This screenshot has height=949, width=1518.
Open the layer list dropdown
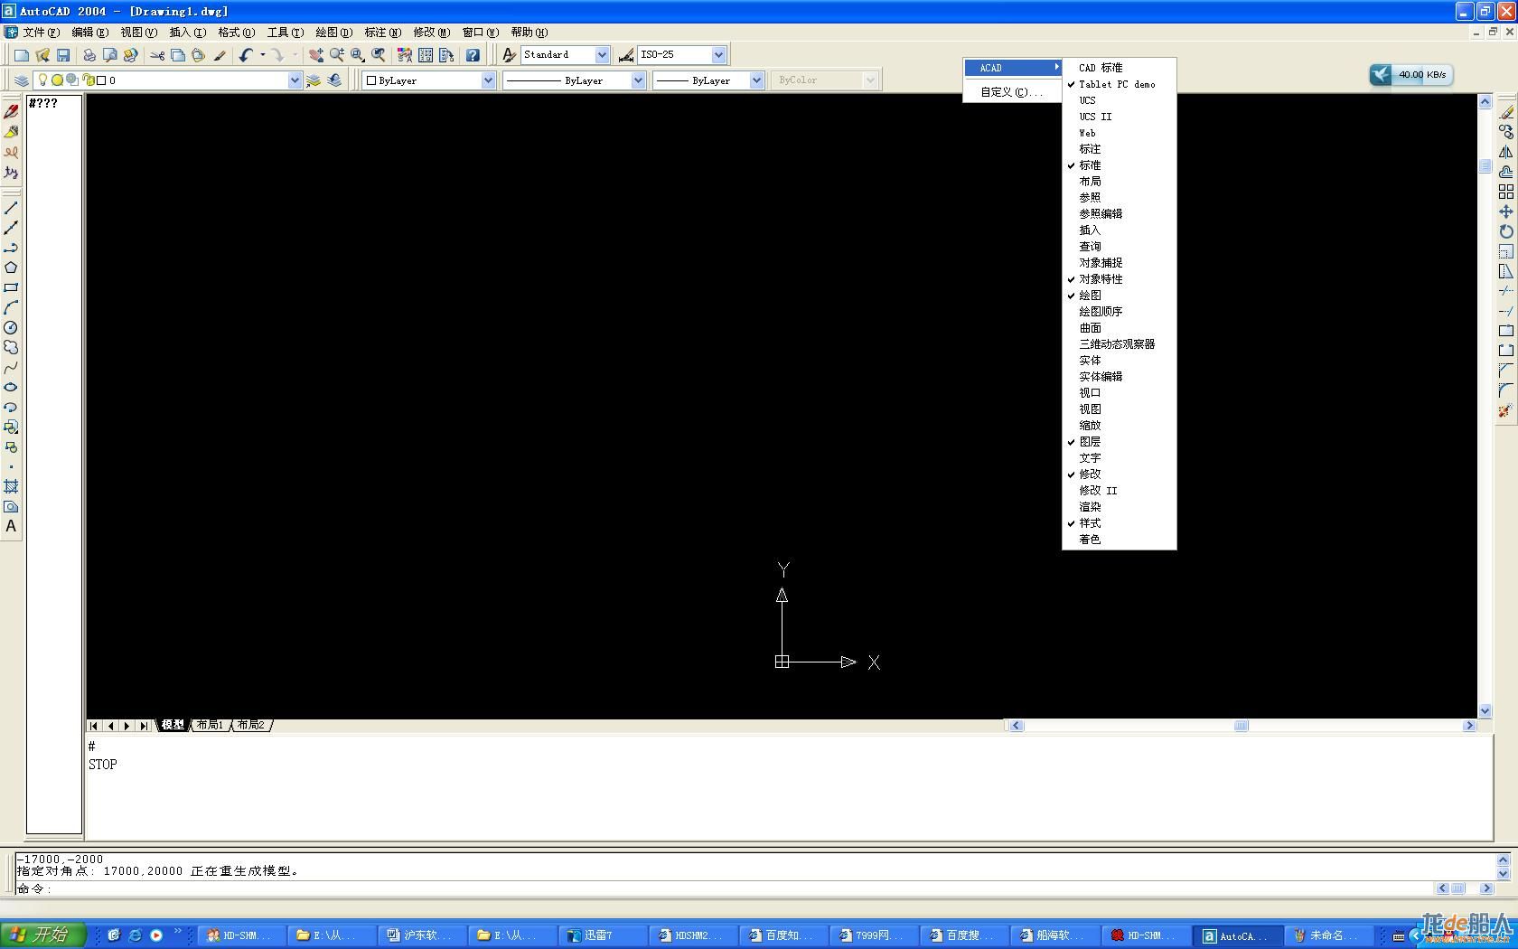pyautogui.click(x=294, y=80)
